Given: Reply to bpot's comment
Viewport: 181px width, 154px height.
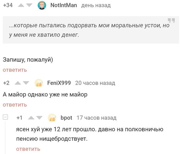Looking at the screenshot, I should click(x=28, y=149).
